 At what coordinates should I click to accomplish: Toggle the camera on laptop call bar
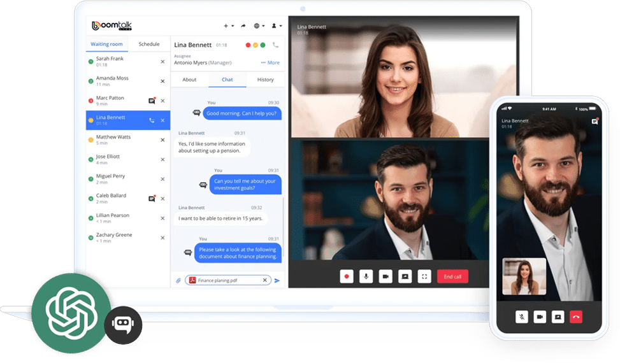(x=385, y=276)
